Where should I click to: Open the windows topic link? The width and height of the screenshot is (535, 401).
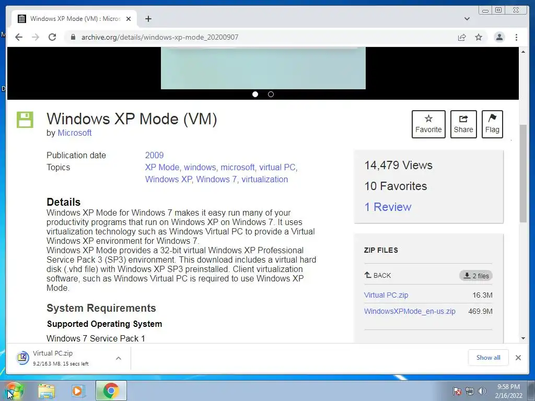200,168
